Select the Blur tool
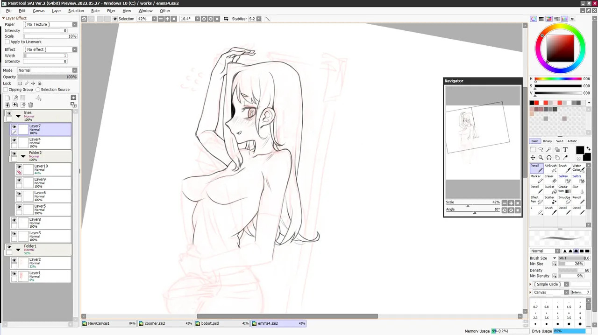This screenshot has width=598, height=335. coord(578,189)
